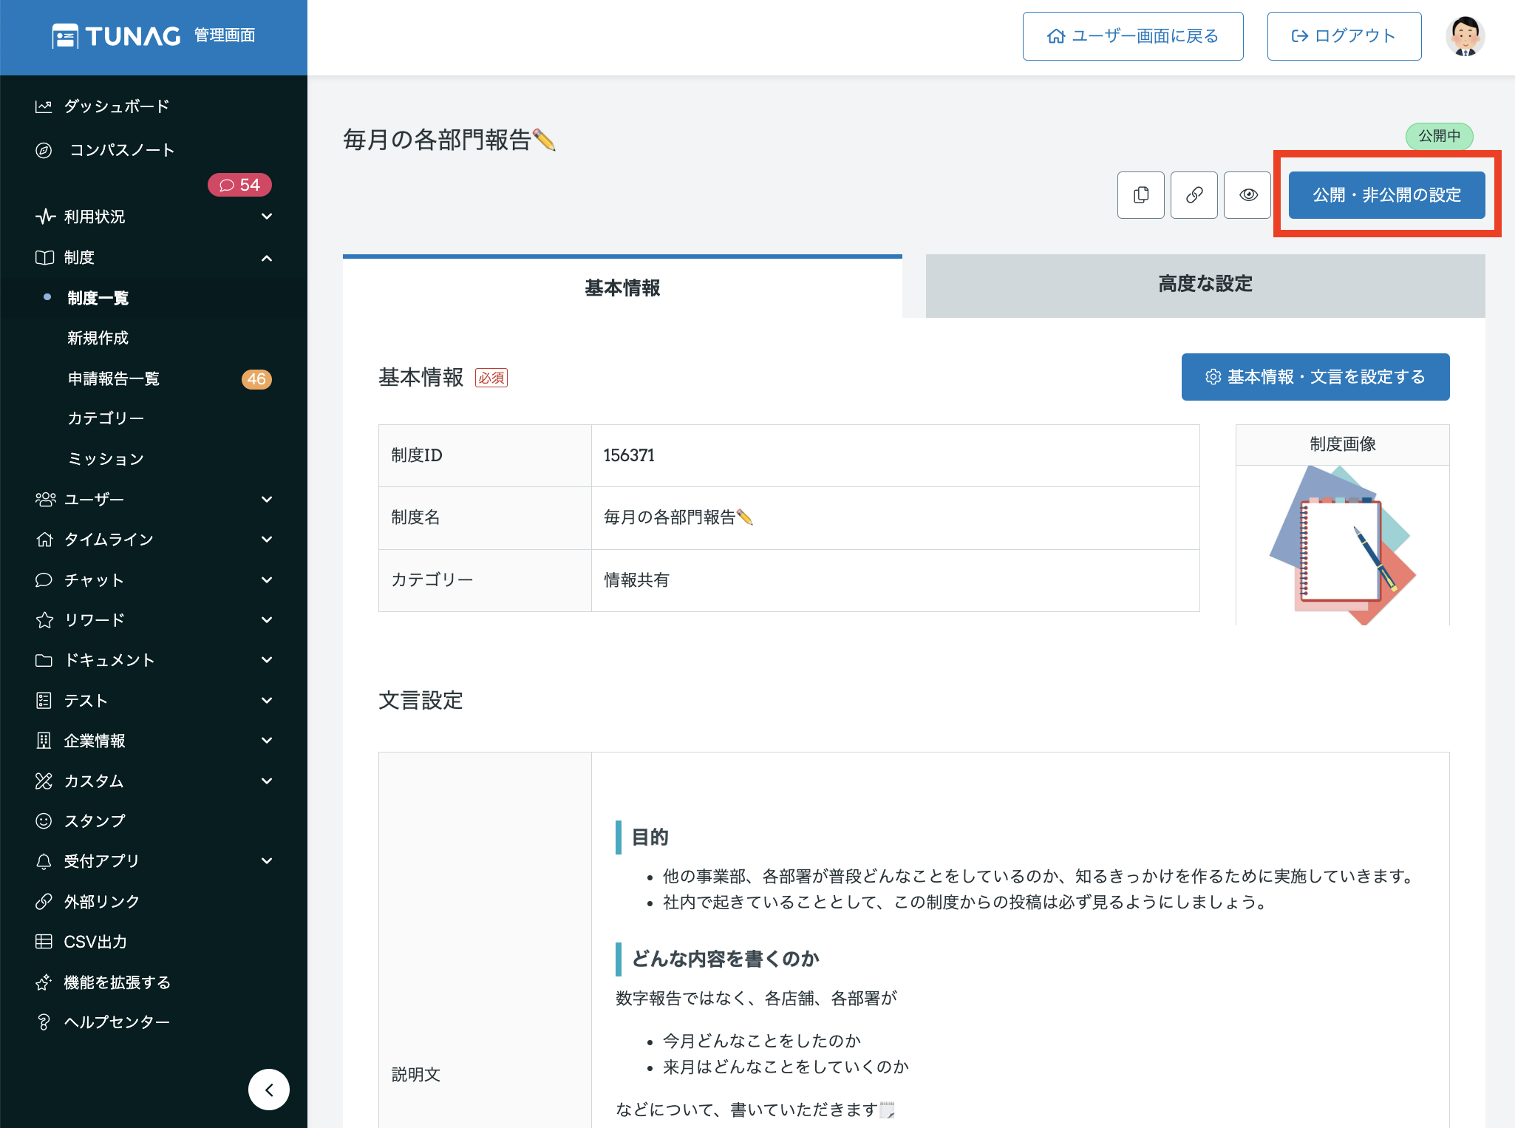
Task: Open Compass Note (コンパスノート) in sidebar
Action: point(122,150)
